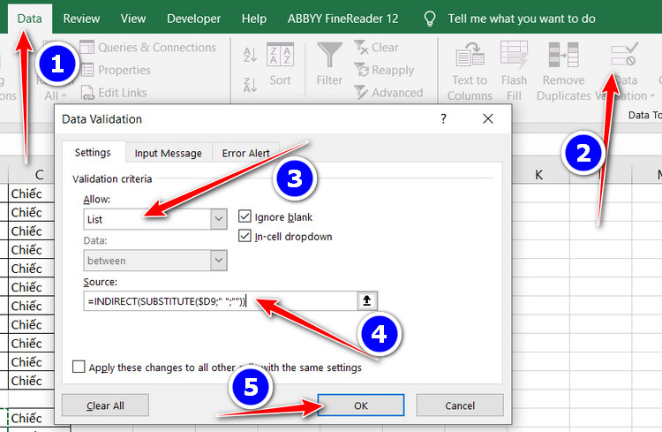
Task: Close the Data Validation dialog
Action: [x=488, y=118]
